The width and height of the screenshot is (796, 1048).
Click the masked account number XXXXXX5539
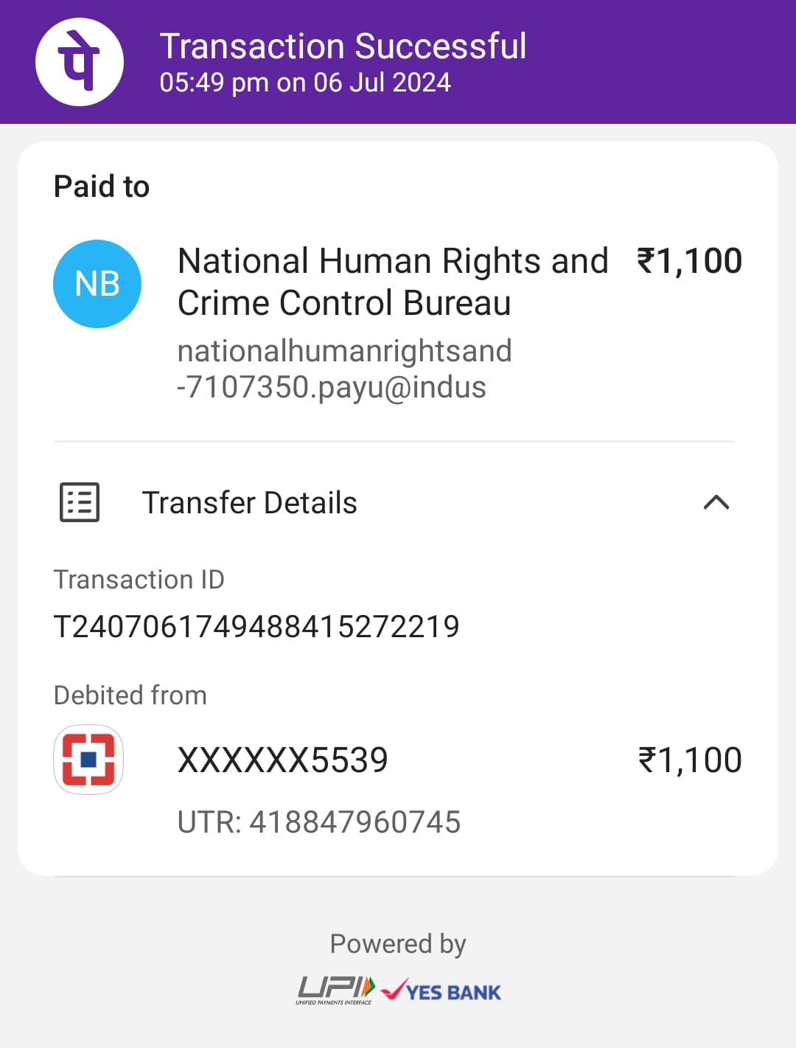tap(282, 760)
